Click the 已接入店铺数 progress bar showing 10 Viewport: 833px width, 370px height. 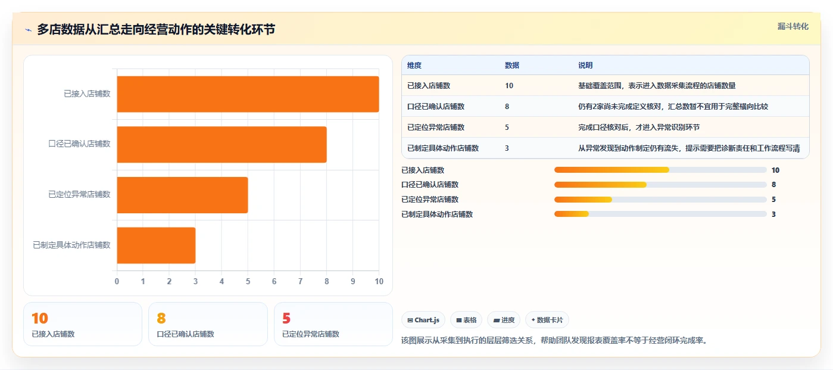[x=660, y=170]
